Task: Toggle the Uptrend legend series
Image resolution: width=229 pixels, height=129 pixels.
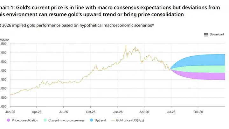Action: [x=98, y=120]
